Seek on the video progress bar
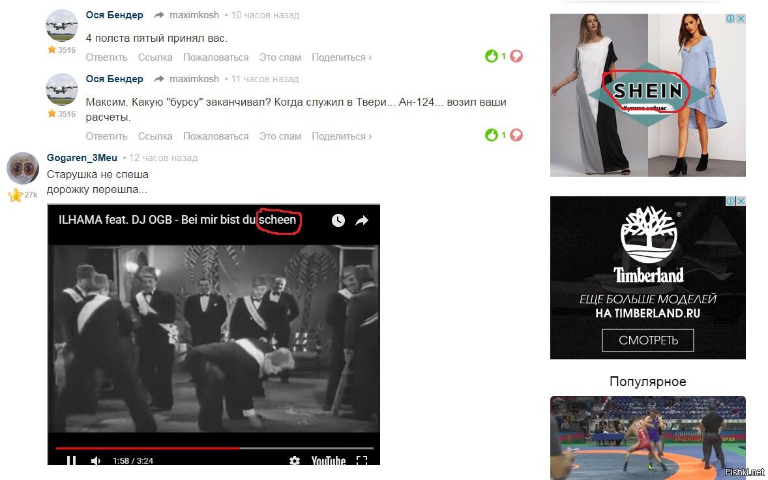The image size is (768, 480). [214, 447]
